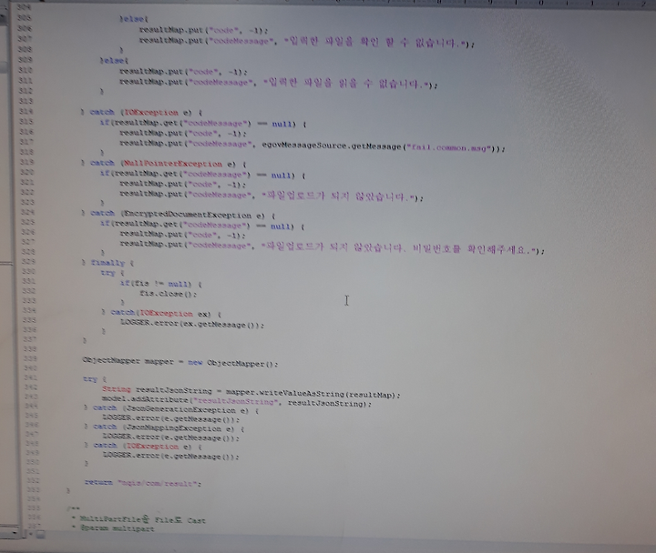The height and width of the screenshot is (553, 656).
Task: Click "if(fis != null)" condition
Action: [156, 284]
